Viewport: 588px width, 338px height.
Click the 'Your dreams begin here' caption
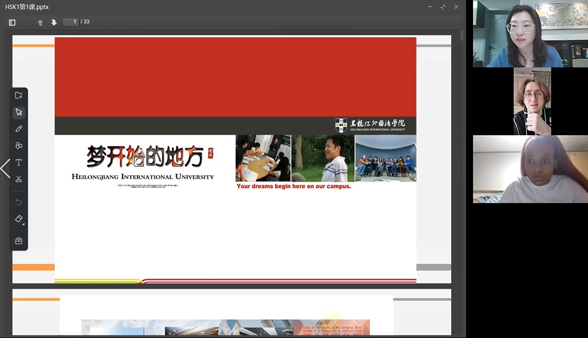293,187
